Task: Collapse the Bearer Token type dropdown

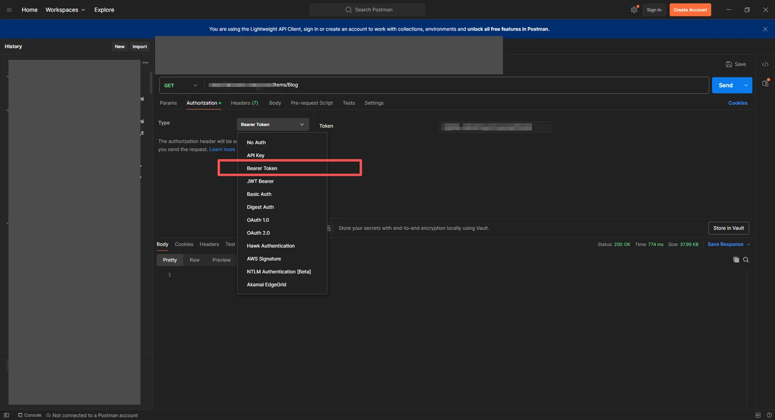Action: click(x=273, y=124)
